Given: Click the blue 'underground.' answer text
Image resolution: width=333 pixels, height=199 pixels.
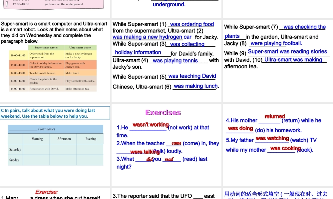Looking at the screenshot, I should [169, 5].
